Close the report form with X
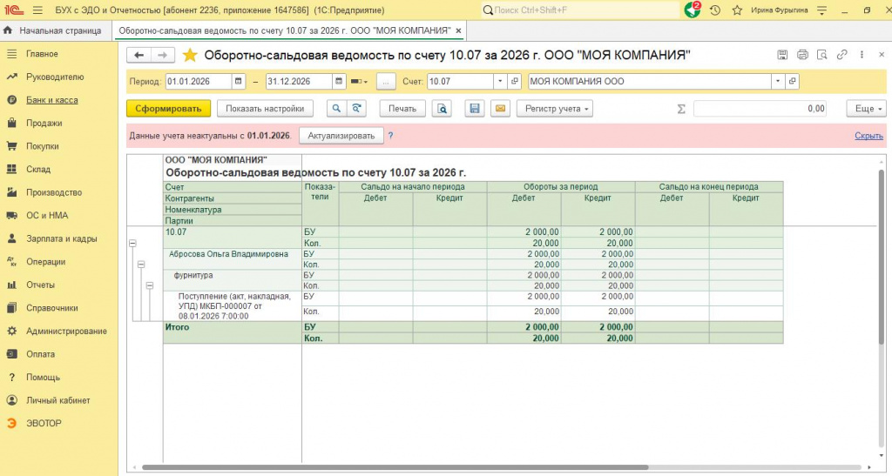Screen dimensions: 892x476 882,55
